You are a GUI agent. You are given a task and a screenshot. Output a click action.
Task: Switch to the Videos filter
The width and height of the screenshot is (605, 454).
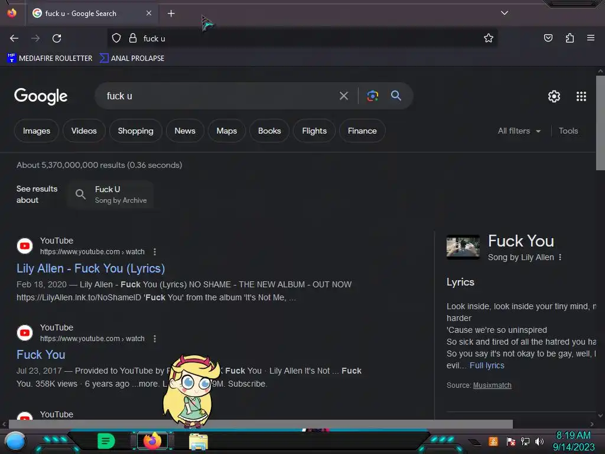pyautogui.click(x=84, y=131)
